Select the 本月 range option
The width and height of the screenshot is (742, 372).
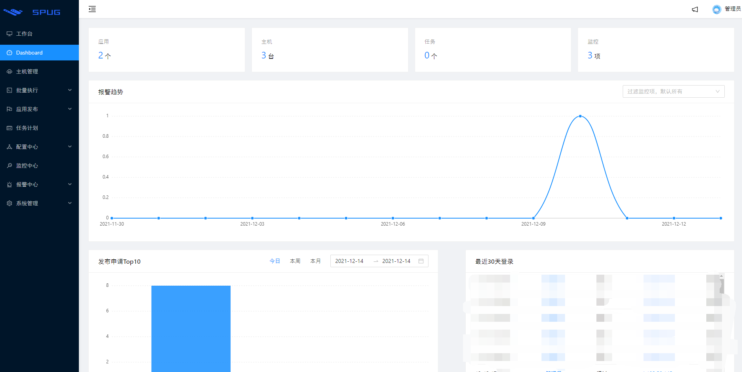[315, 261]
